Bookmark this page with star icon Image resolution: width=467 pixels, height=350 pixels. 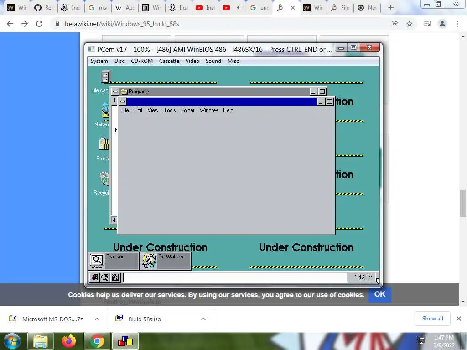[x=410, y=24]
